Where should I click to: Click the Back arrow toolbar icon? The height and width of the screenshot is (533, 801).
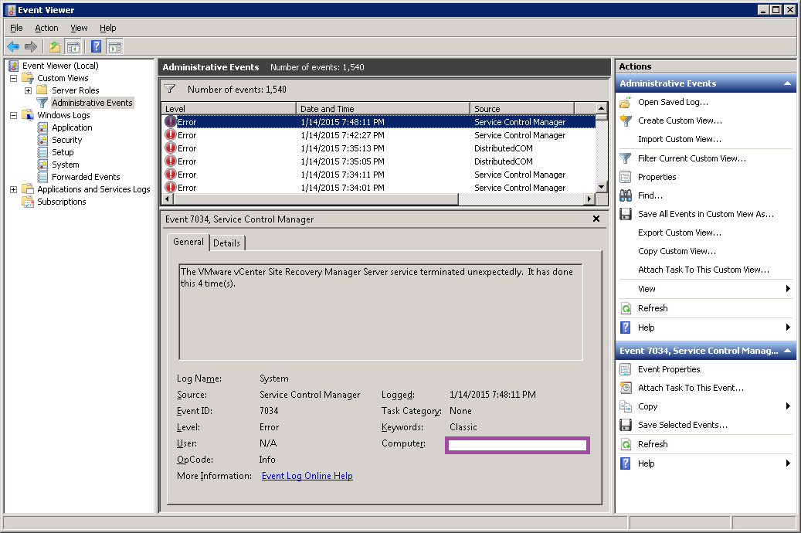coord(13,46)
